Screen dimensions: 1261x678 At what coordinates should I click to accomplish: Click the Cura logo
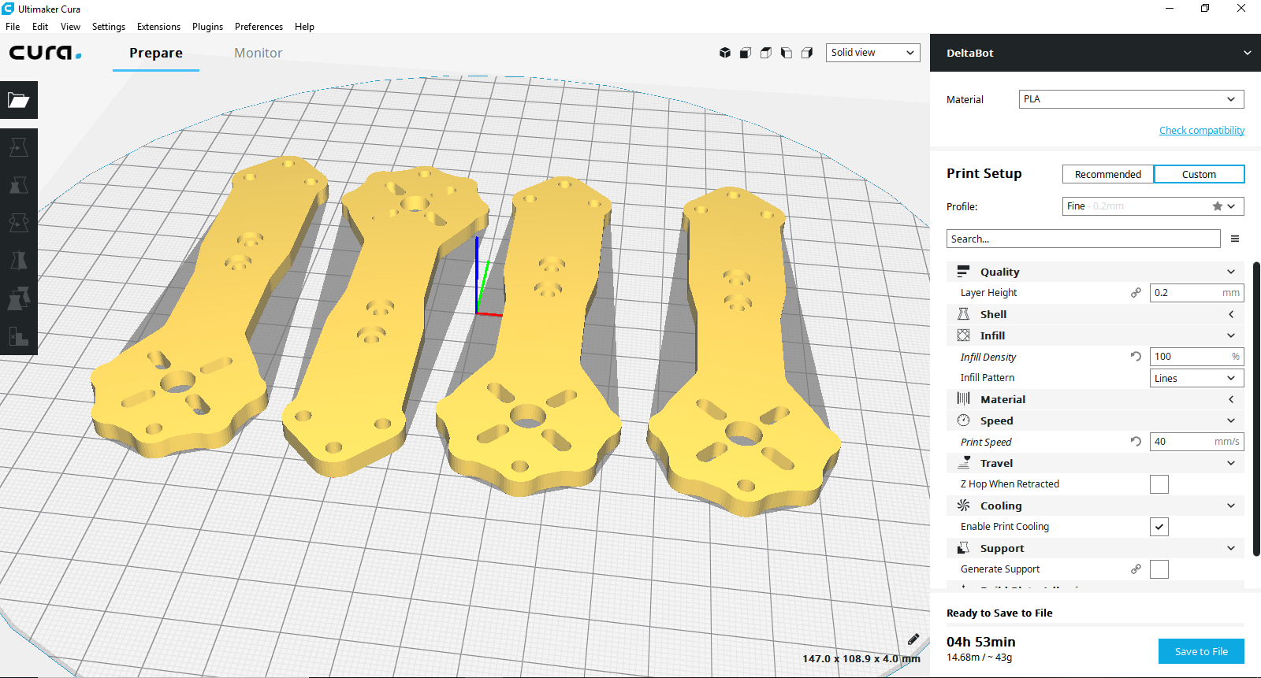(45, 53)
